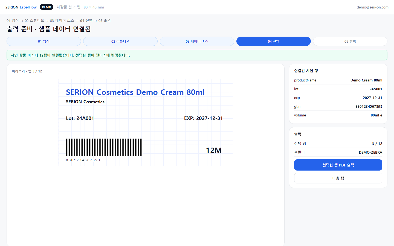Click the 프린터 value DEMO-ZEBRA
This screenshot has height=246, width=394.
pyautogui.click(x=370, y=152)
